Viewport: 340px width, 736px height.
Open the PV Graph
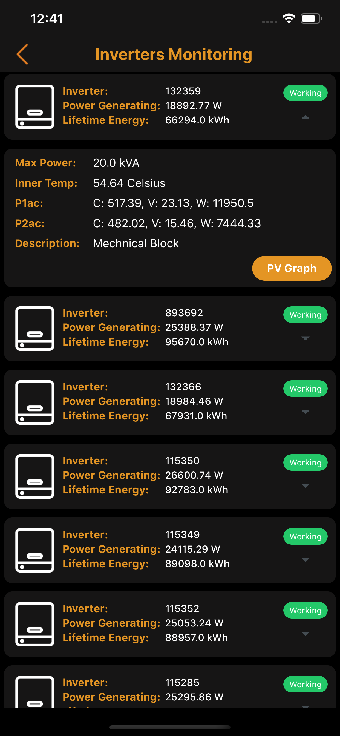pos(292,268)
